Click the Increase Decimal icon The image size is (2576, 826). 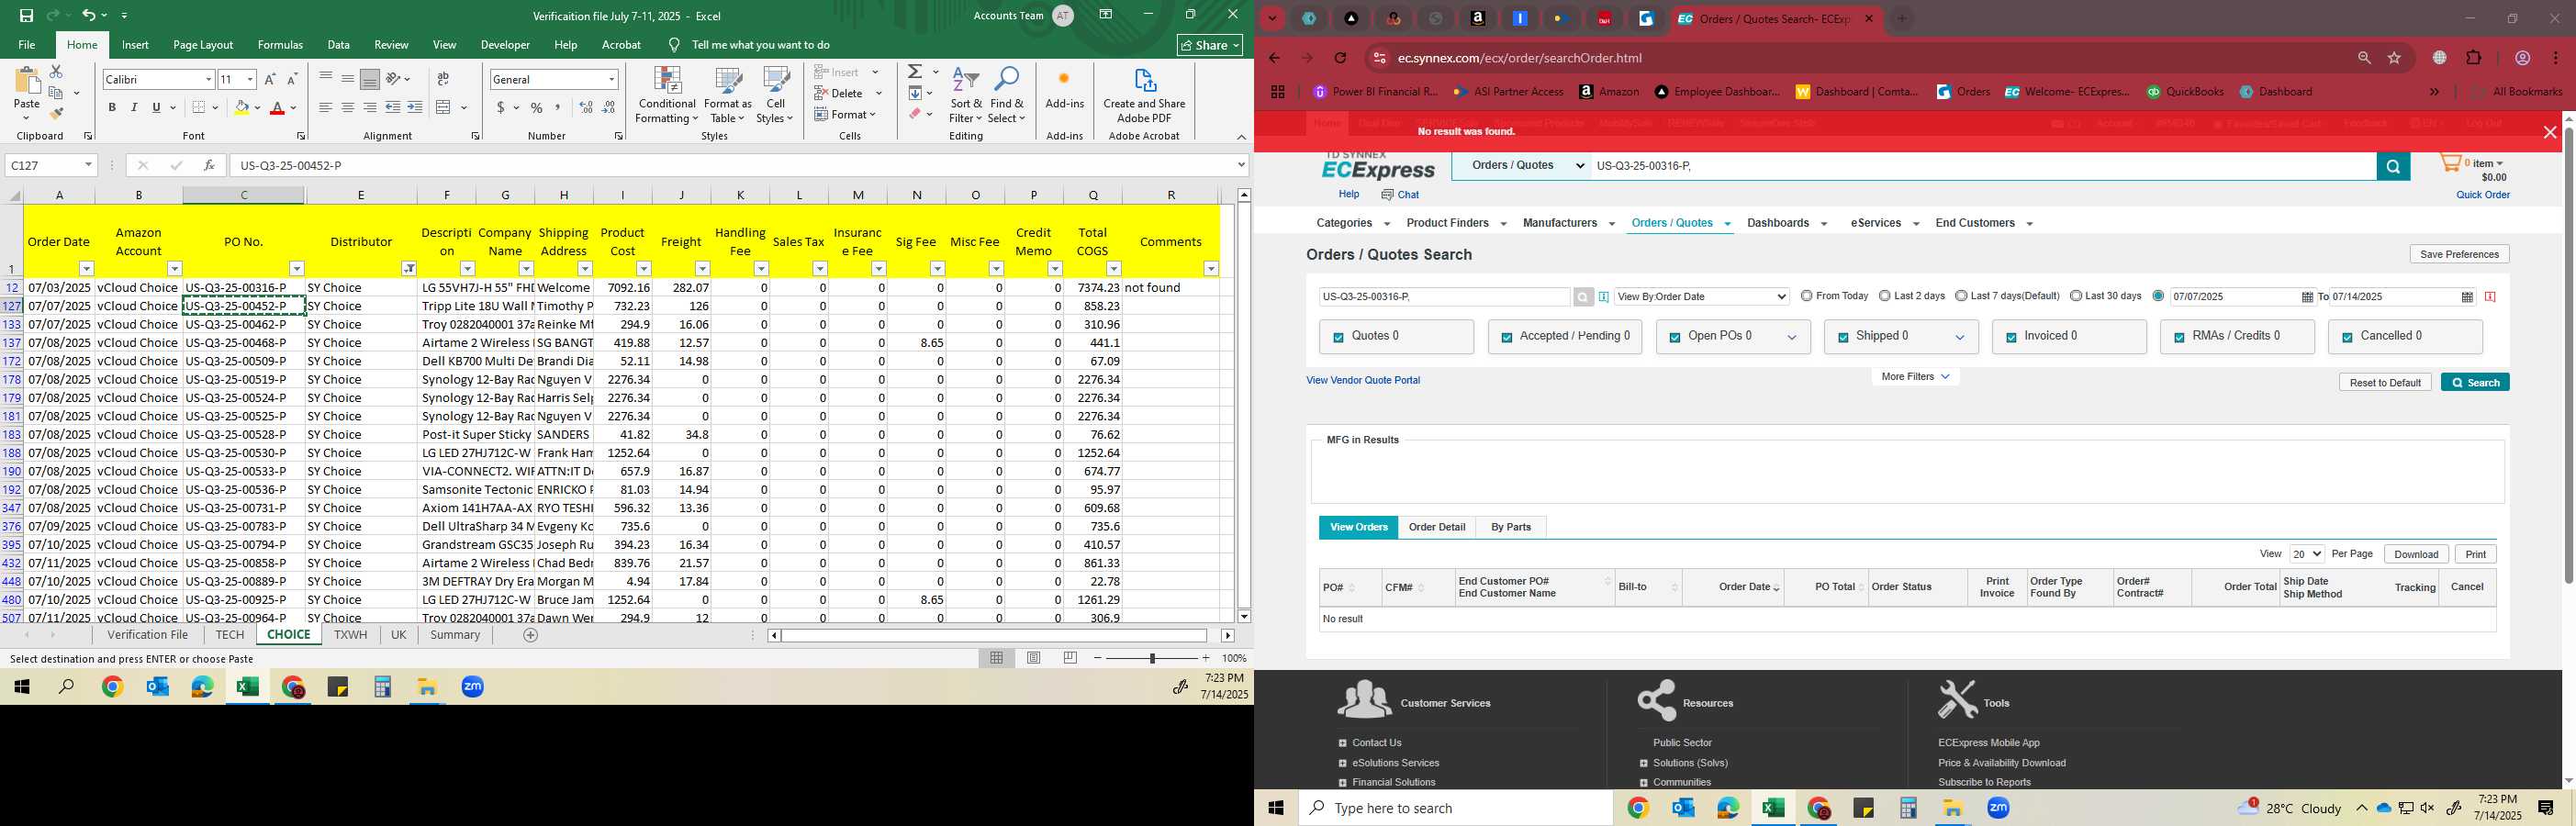pos(586,107)
